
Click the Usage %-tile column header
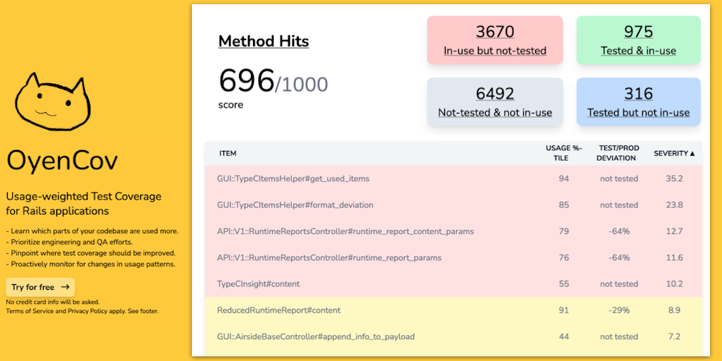click(563, 153)
